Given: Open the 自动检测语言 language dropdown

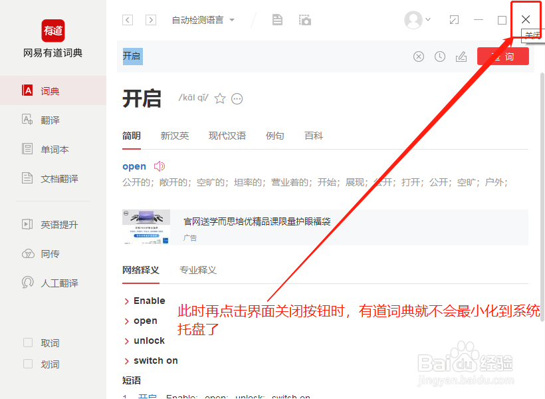Looking at the screenshot, I should pos(203,20).
